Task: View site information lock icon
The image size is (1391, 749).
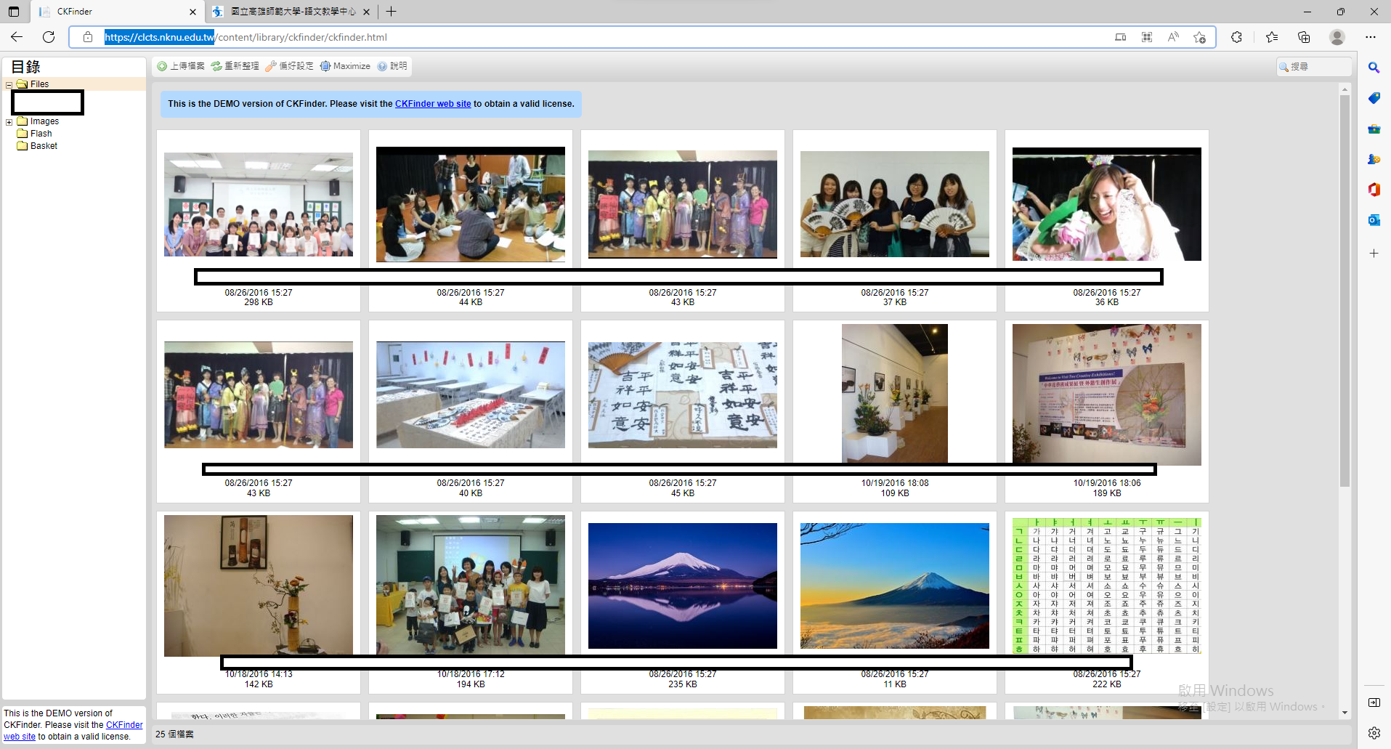Action: coord(88,37)
